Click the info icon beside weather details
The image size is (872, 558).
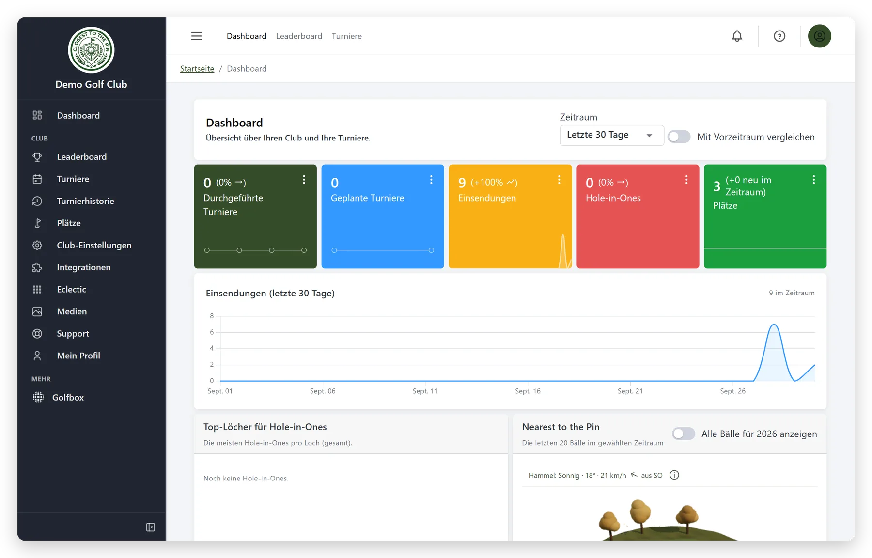coord(674,475)
